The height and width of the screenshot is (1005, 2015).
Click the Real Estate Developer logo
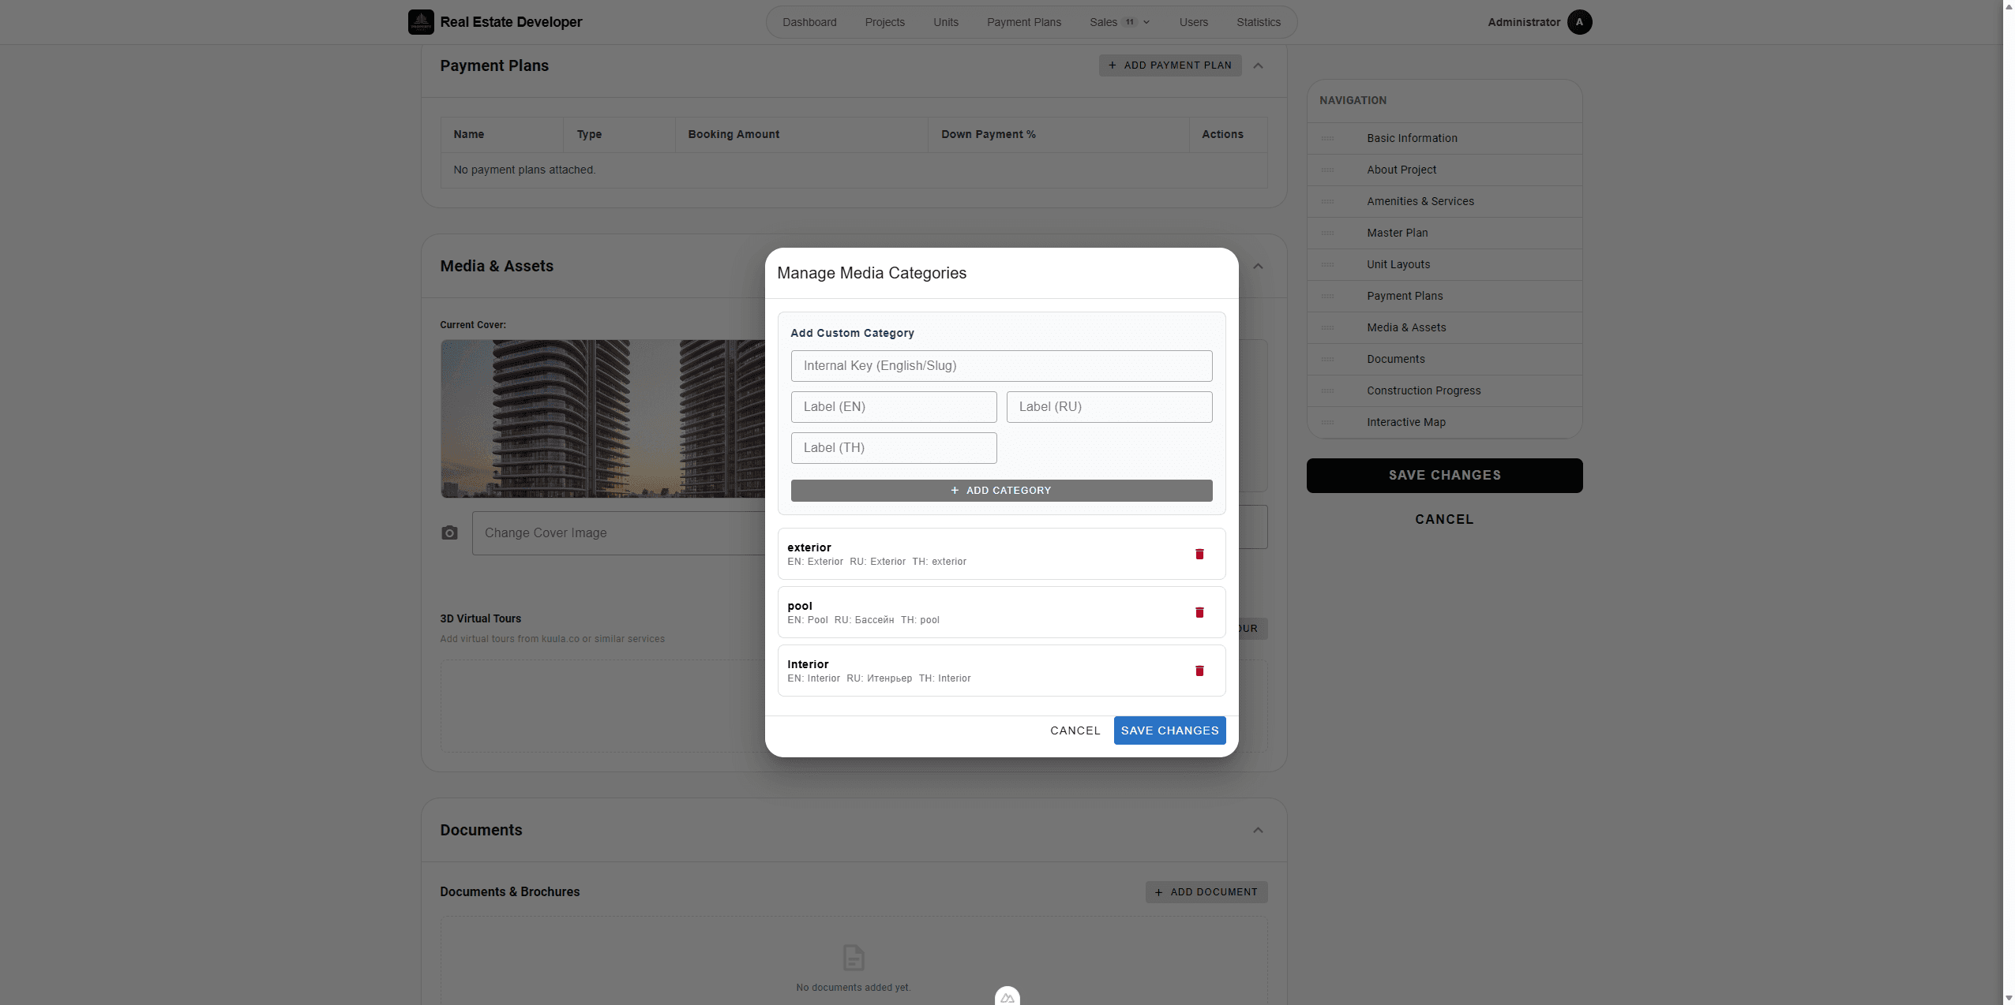[x=421, y=22]
